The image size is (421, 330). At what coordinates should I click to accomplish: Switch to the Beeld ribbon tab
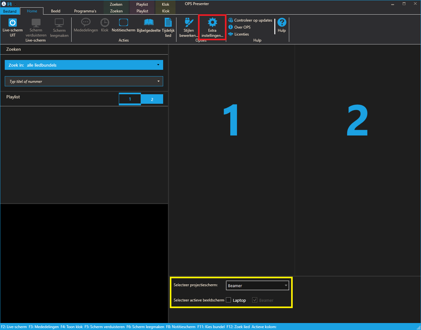pyautogui.click(x=56, y=11)
